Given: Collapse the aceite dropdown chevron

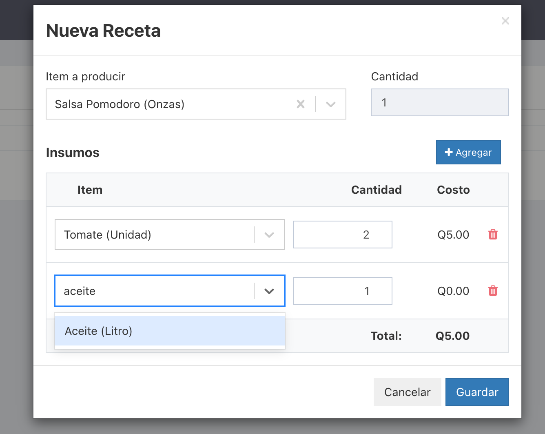Looking at the screenshot, I should tap(269, 291).
